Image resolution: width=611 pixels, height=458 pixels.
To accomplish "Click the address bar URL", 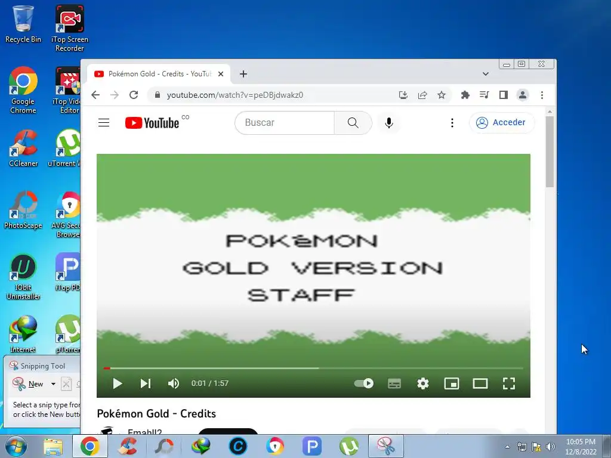I will point(235,95).
